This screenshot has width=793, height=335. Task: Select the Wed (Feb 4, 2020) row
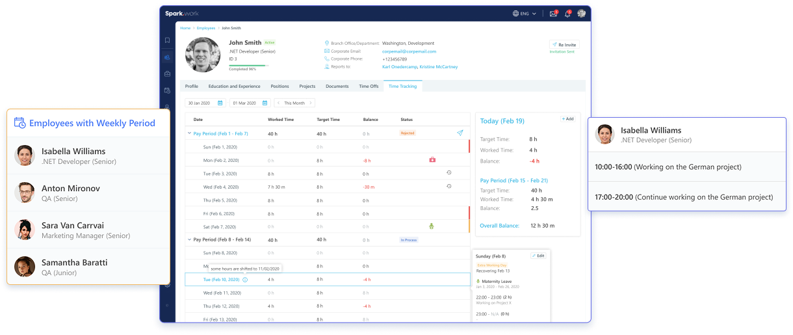pos(328,187)
